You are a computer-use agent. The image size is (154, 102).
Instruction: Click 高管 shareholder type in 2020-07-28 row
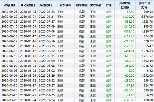82,22
